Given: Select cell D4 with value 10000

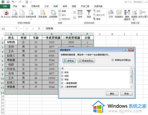Looking at the screenshot, I should tap(52, 51).
